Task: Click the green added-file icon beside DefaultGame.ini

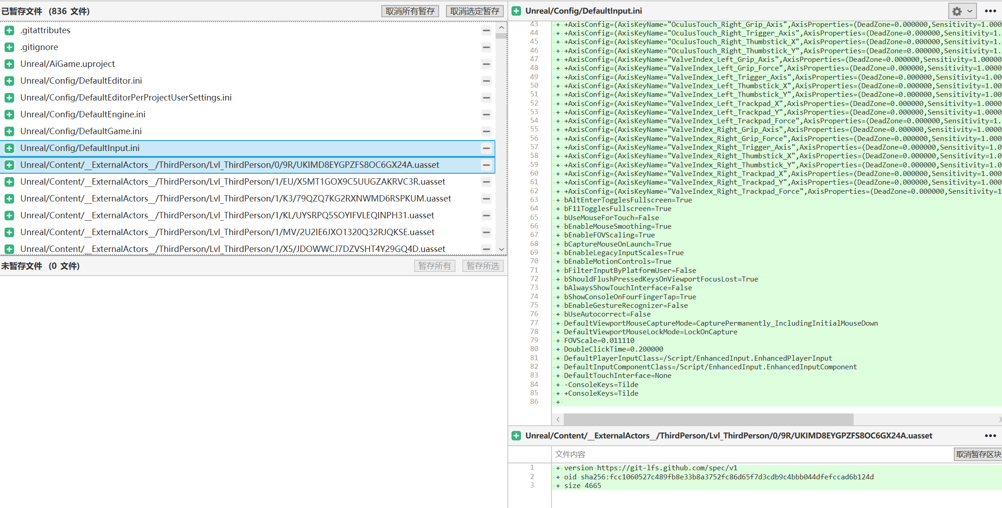Action: [9, 131]
